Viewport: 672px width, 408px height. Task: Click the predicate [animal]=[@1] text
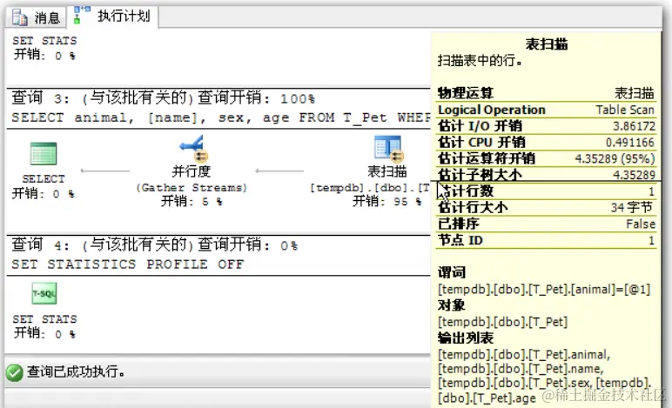tap(544, 290)
